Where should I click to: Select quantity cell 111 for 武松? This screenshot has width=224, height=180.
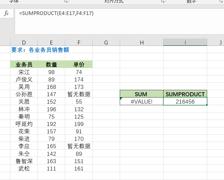click(x=51, y=169)
